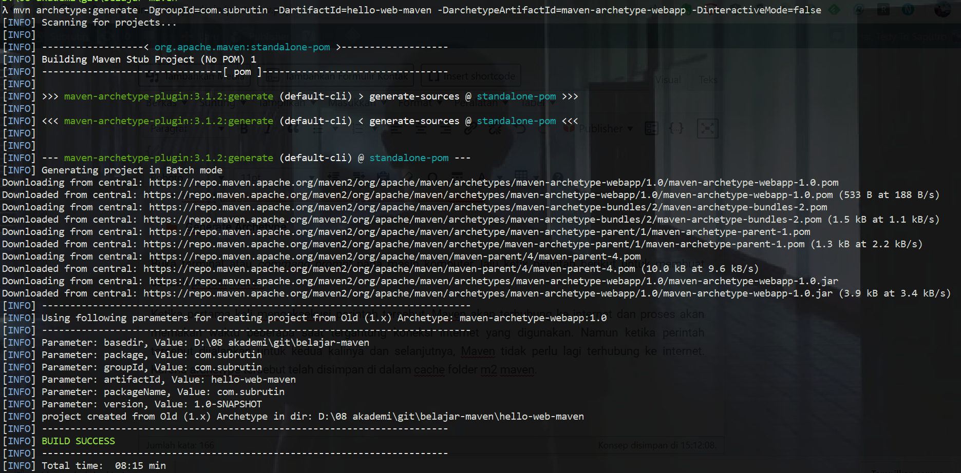Screen dimensions: 961x473
Task: Switch to the Visual editor tab
Action: (668, 80)
